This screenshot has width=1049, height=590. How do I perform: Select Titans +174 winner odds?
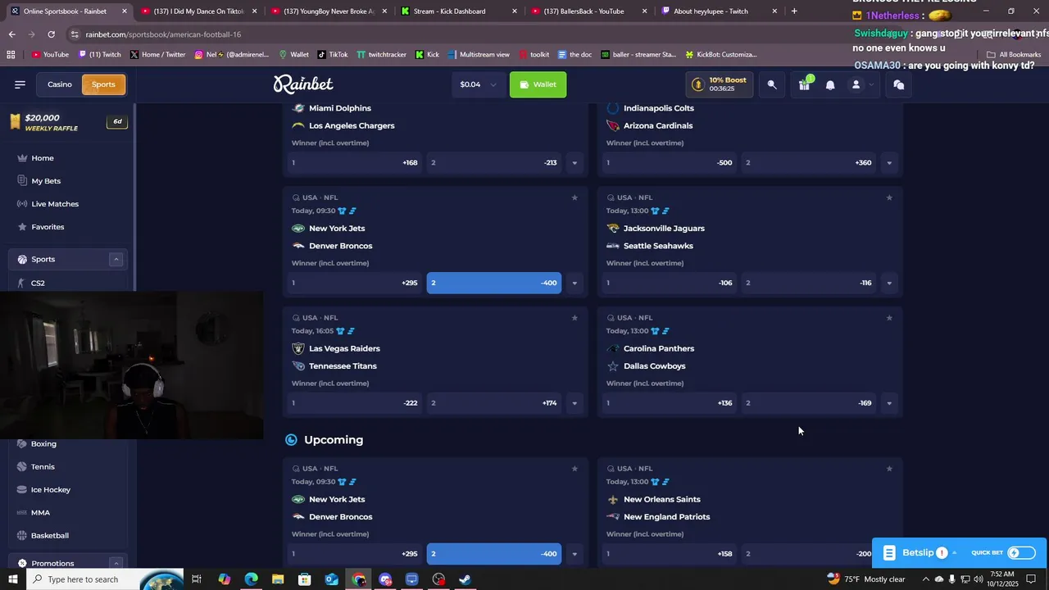(494, 403)
